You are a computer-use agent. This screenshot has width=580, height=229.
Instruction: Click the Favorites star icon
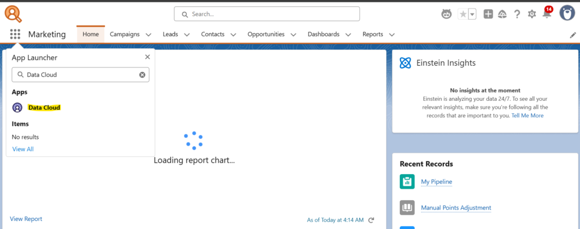463,14
